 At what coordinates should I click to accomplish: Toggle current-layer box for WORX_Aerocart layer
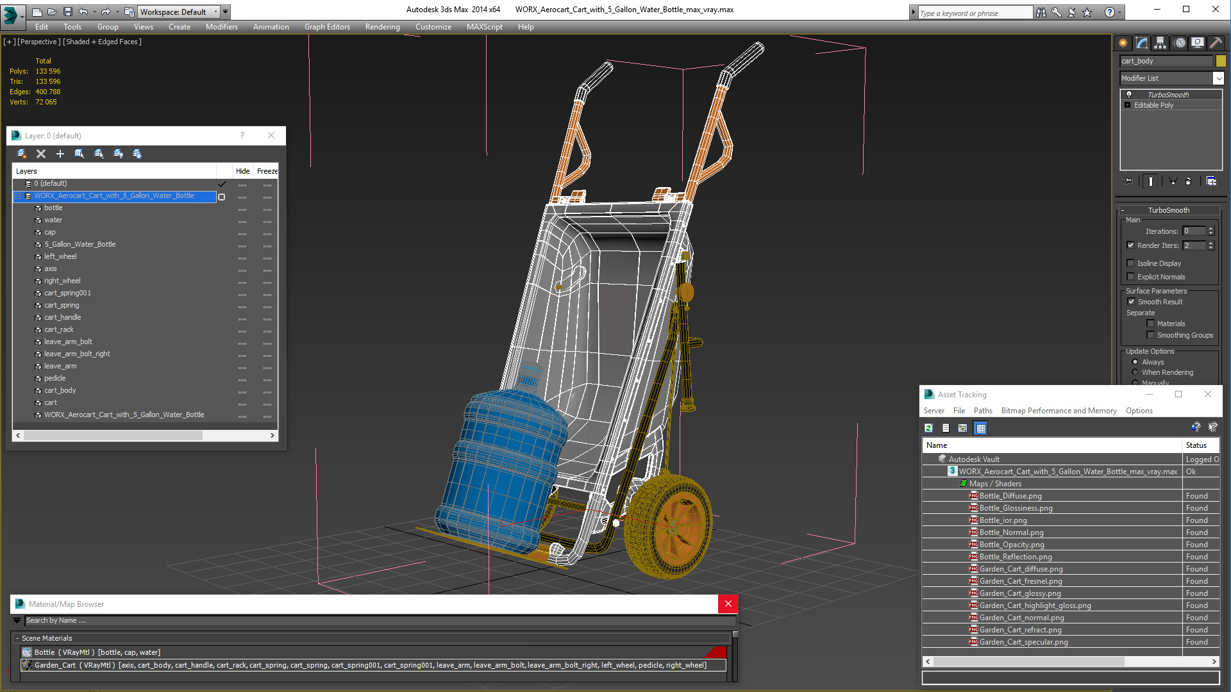pos(222,197)
